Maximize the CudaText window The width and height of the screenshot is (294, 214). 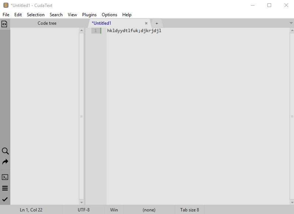pos(269,5)
